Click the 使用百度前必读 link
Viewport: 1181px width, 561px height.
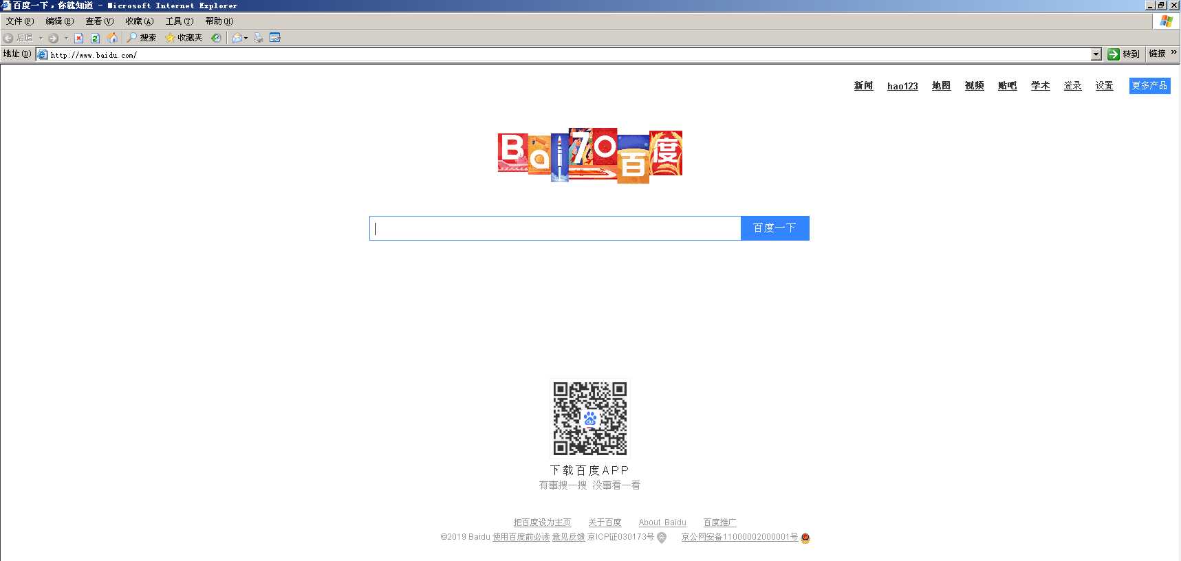pyautogui.click(x=521, y=538)
